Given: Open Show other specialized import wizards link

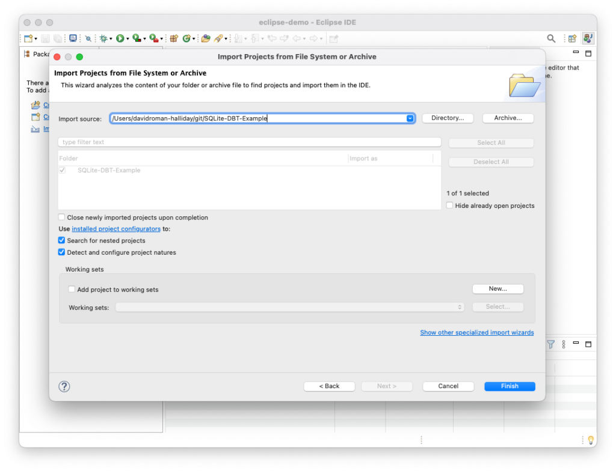Looking at the screenshot, I should pyautogui.click(x=477, y=332).
